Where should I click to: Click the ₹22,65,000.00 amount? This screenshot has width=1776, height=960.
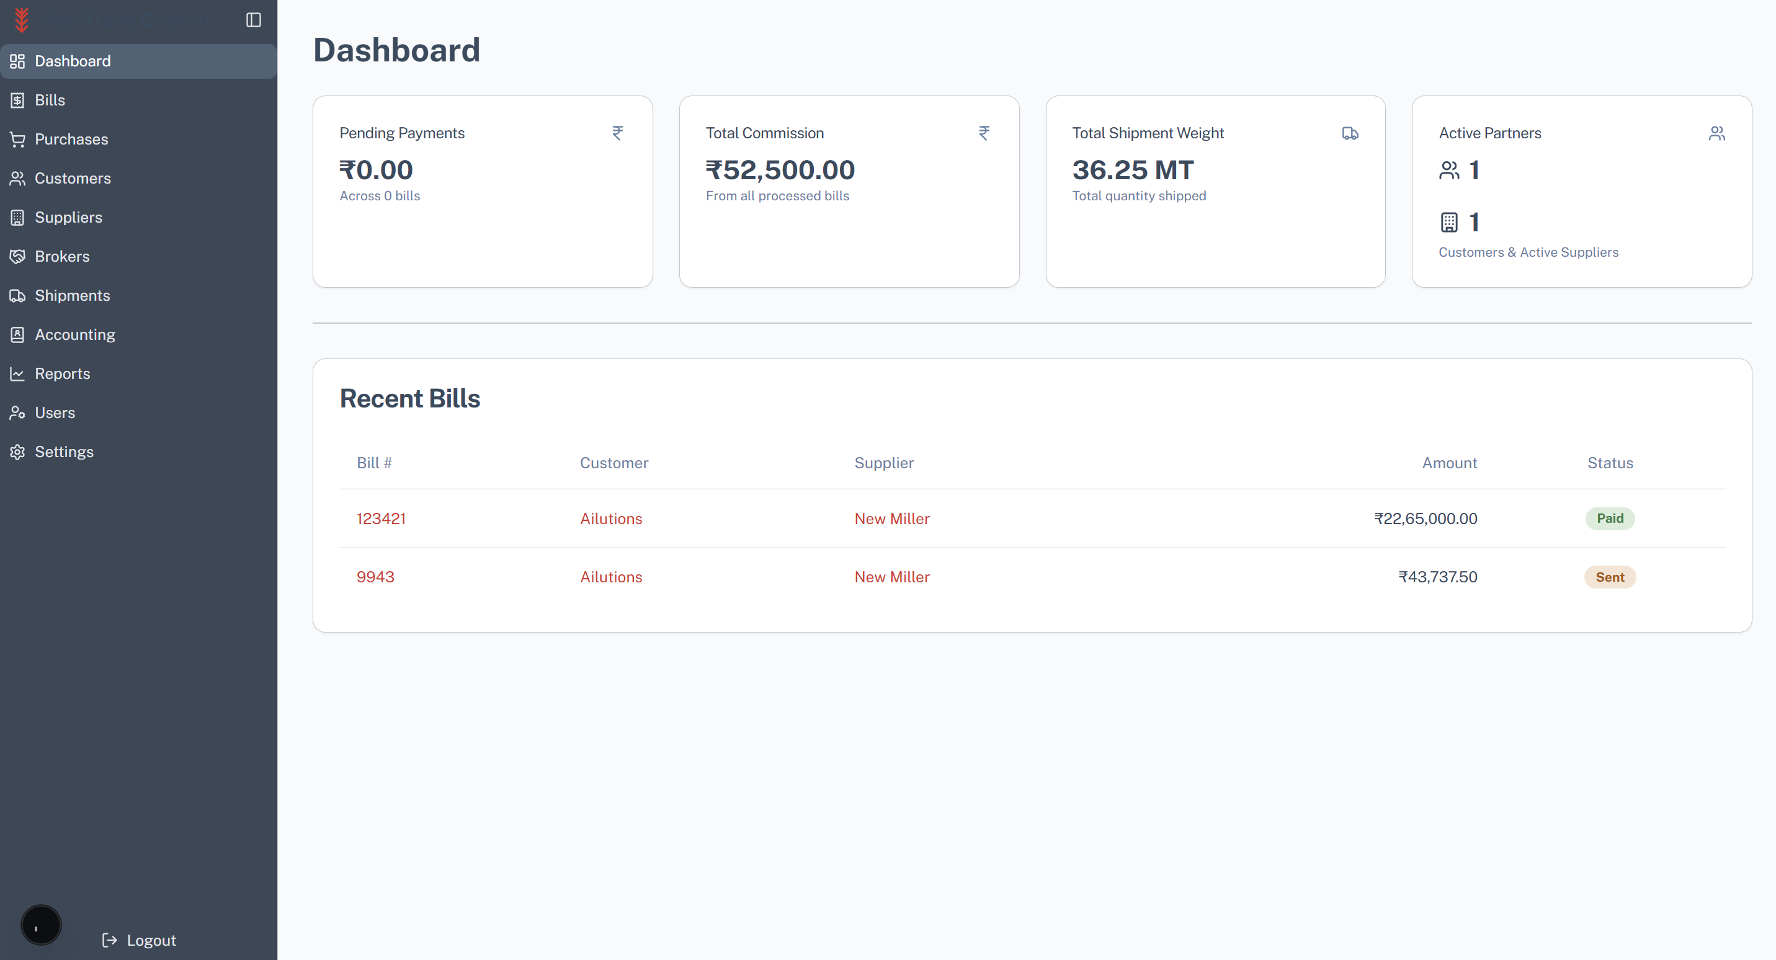pos(1425,519)
